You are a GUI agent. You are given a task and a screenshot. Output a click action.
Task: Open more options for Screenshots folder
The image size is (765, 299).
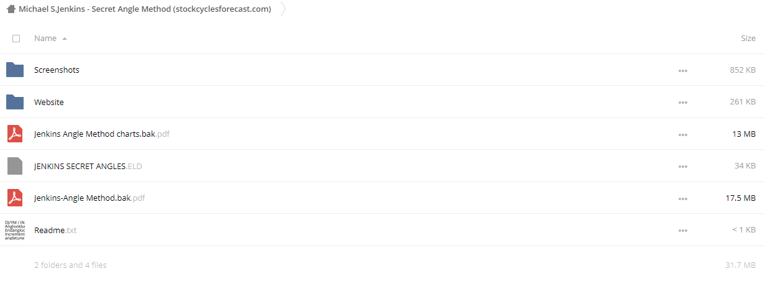[683, 70]
